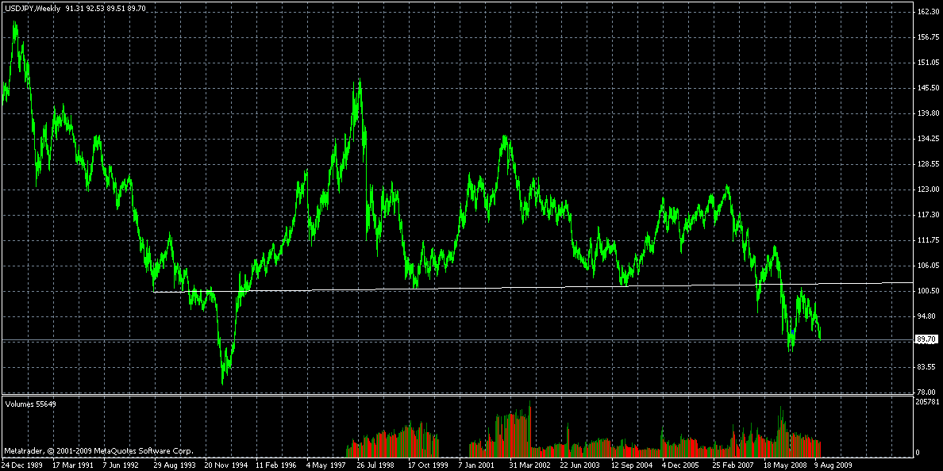Click the 22 Jun 2003 date label
The image size is (943, 471).
pyautogui.click(x=581, y=465)
